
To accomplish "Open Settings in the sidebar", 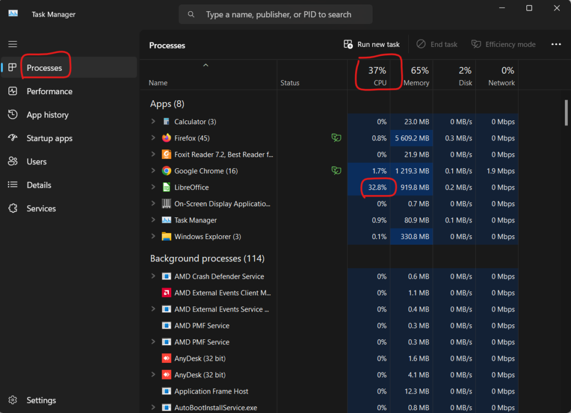I will point(69,400).
